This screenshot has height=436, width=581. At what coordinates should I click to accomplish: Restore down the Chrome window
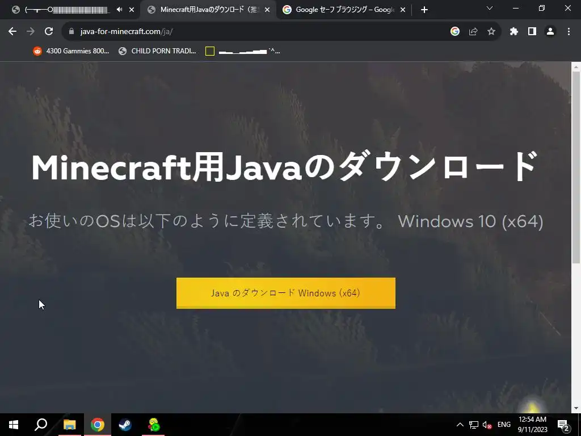click(542, 8)
